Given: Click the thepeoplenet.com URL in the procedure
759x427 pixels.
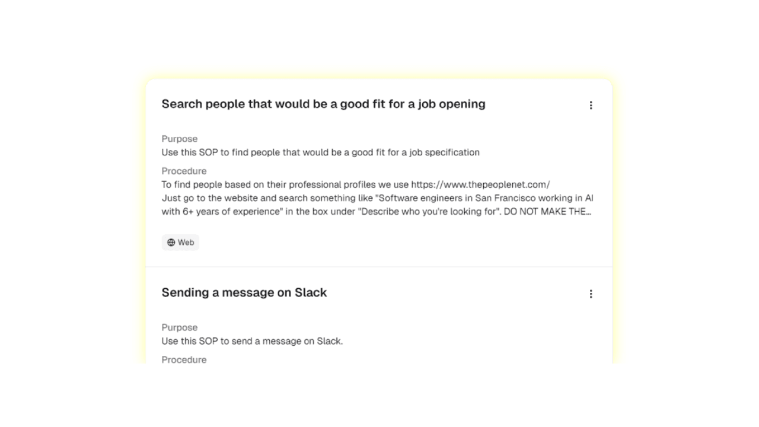Looking at the screenshot, I should pyautogui.click(x=480, y=184).
